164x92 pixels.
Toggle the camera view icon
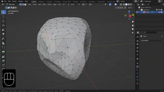(x=133, y=29)
